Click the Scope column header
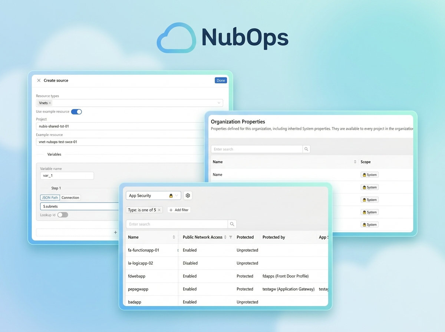The image size is (445, 332). point(366,162)
